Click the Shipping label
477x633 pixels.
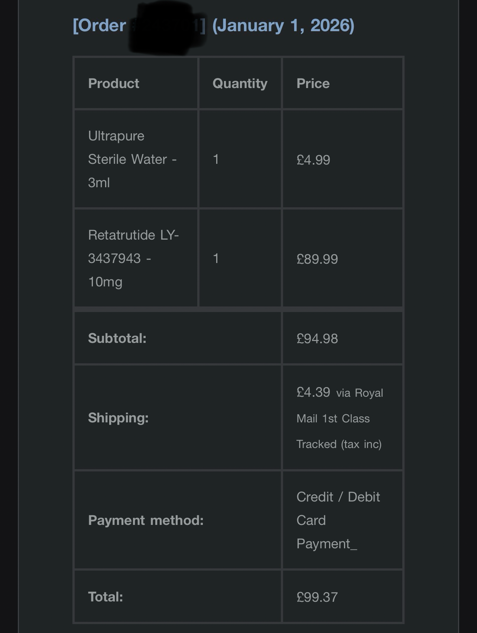pos(119,418)
